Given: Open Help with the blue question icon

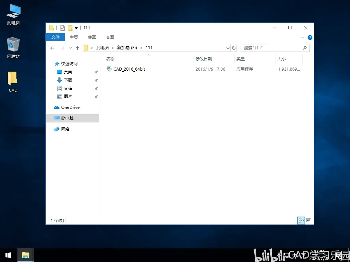Looking at the screenshot, I should click(x=310, y=38).
